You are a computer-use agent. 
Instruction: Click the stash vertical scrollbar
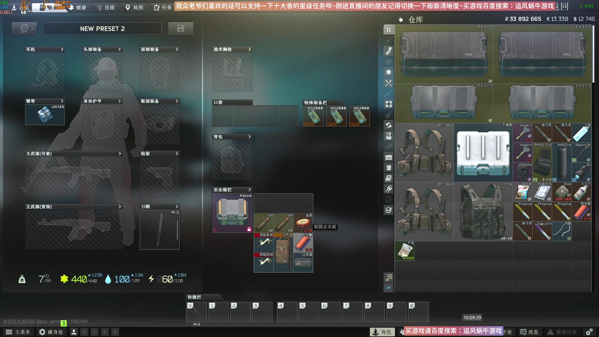[x=593, y=53]
